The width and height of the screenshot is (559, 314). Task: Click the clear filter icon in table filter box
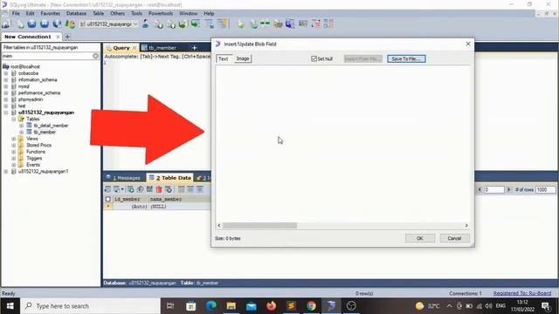pyautogui.click(x=95, y=56)
